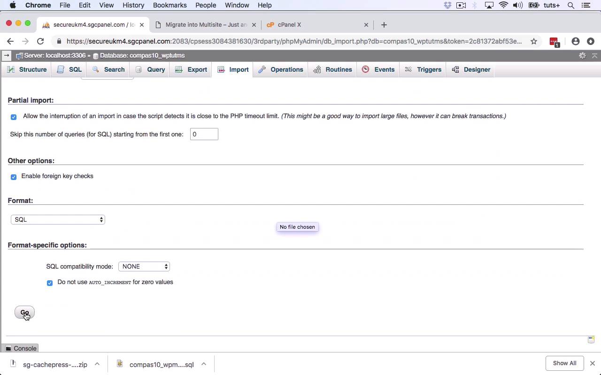Viewport: 601px width, 375px height.
Task: Toggle Do not use AUTO_INCREMENT checkbox
Action: pos(50,283)
